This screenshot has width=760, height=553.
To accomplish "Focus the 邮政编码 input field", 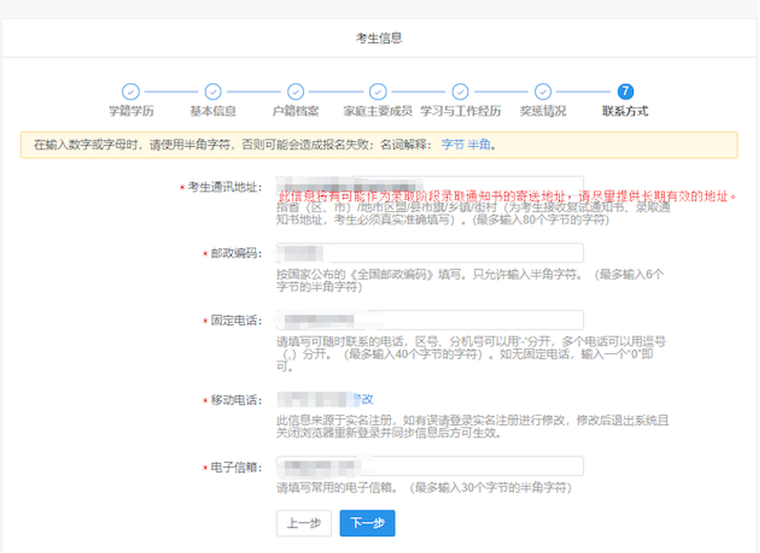I will point(430,253).
